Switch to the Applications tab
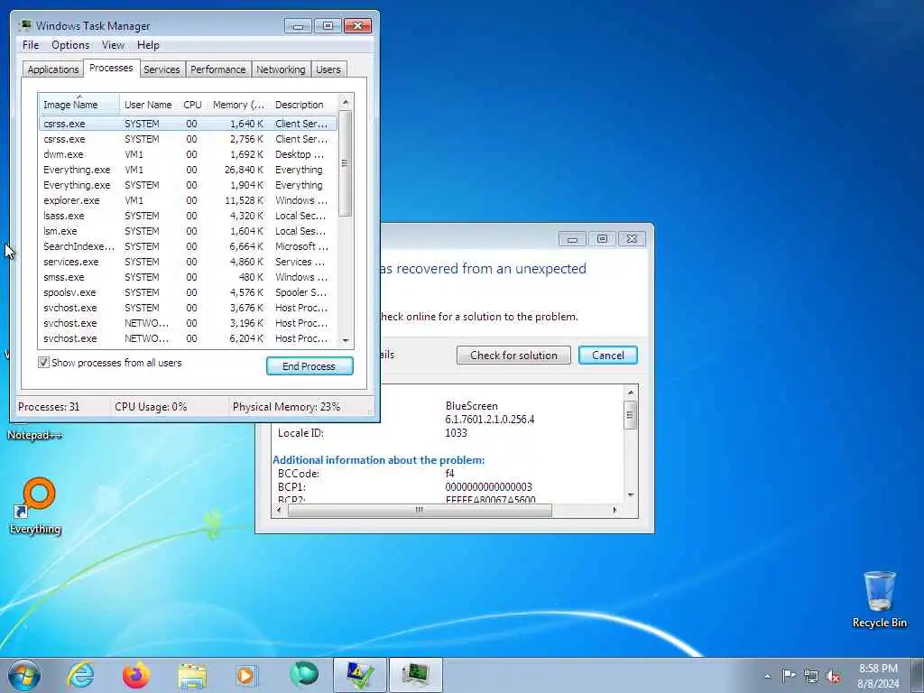The height and width of the screenshot is (693, 924). (53, 69)
